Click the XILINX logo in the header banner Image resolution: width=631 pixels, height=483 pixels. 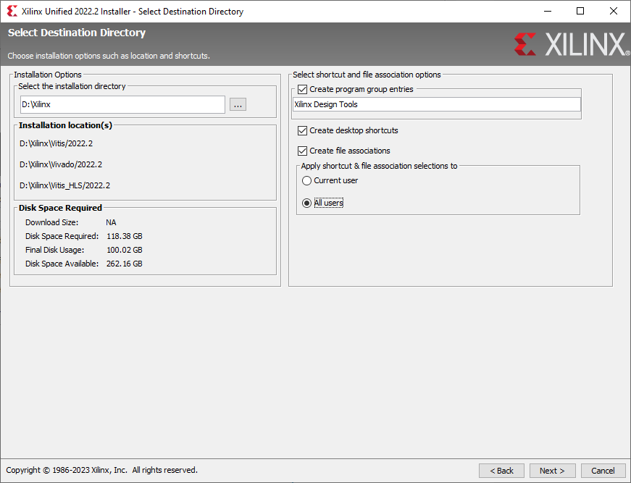(571, 44)
